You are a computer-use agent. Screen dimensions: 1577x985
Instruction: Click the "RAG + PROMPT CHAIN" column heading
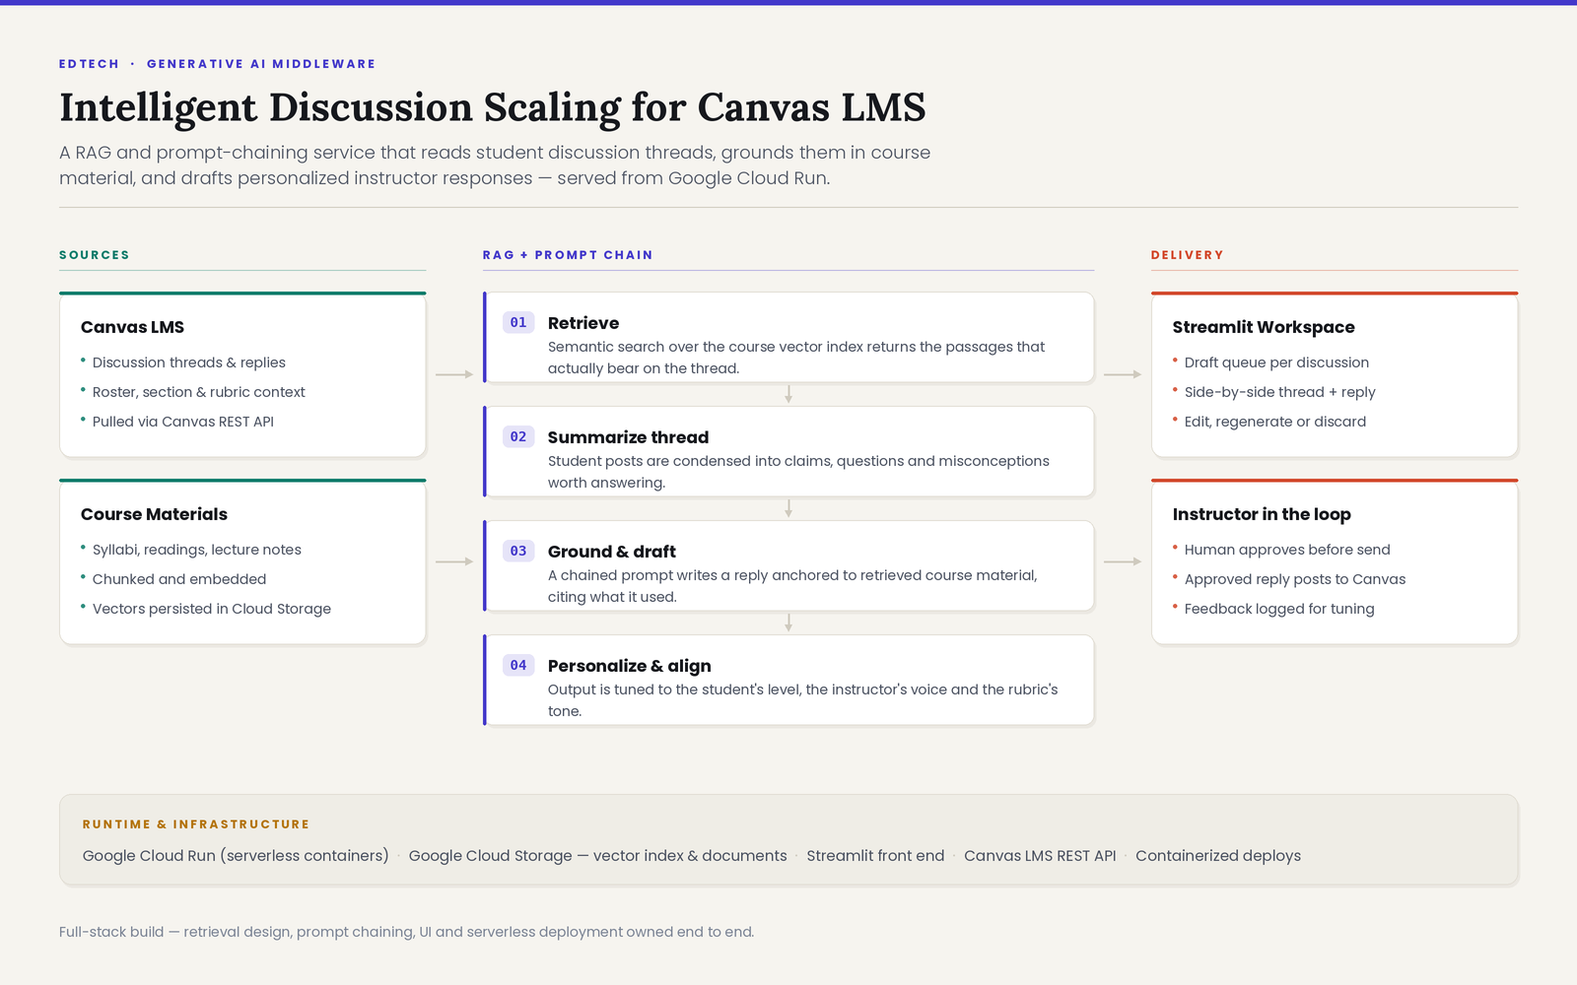[568, 255]
